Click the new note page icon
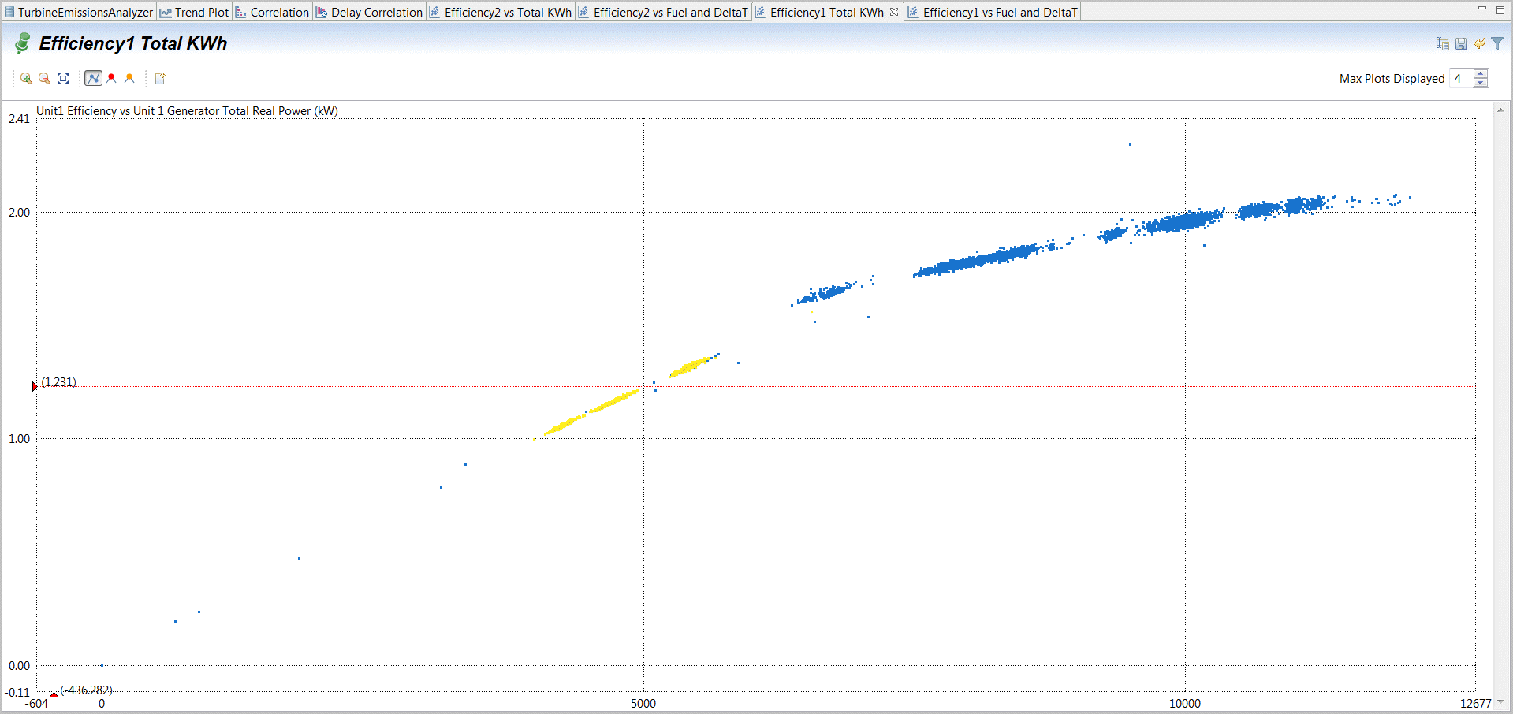 (x=160, y=78)
